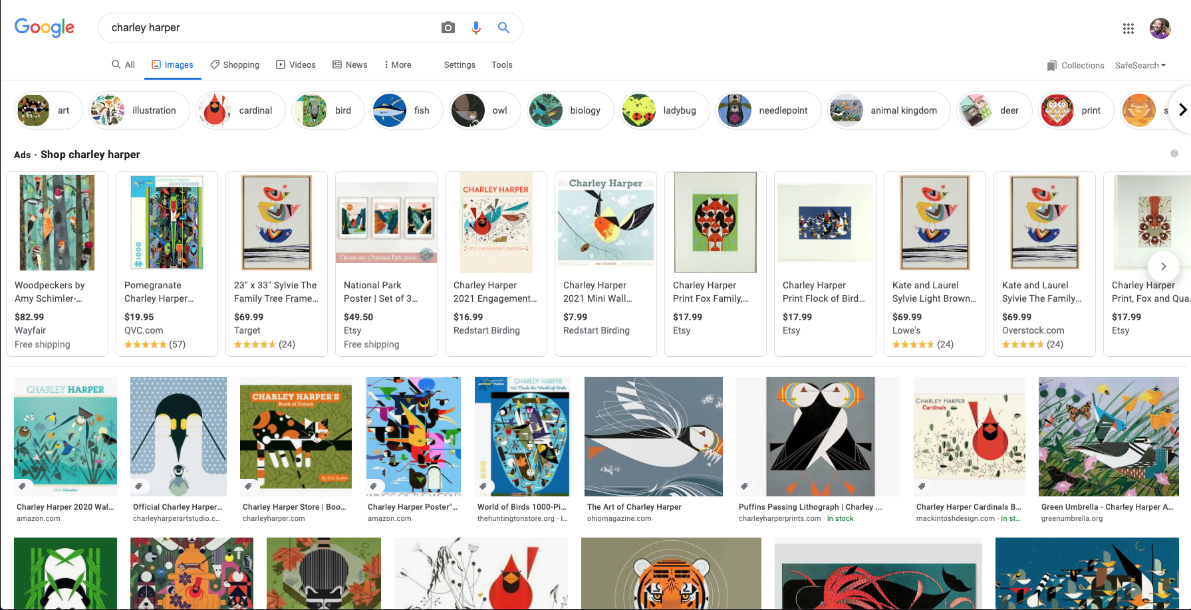This screenshot has height=610, width=1191.
Task: Open the Pomegranate Charley Harper QVC ad
Action: coord(167,264)
